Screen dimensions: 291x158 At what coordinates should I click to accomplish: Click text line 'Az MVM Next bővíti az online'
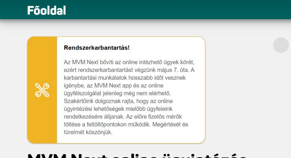click(x=101, y=62)
